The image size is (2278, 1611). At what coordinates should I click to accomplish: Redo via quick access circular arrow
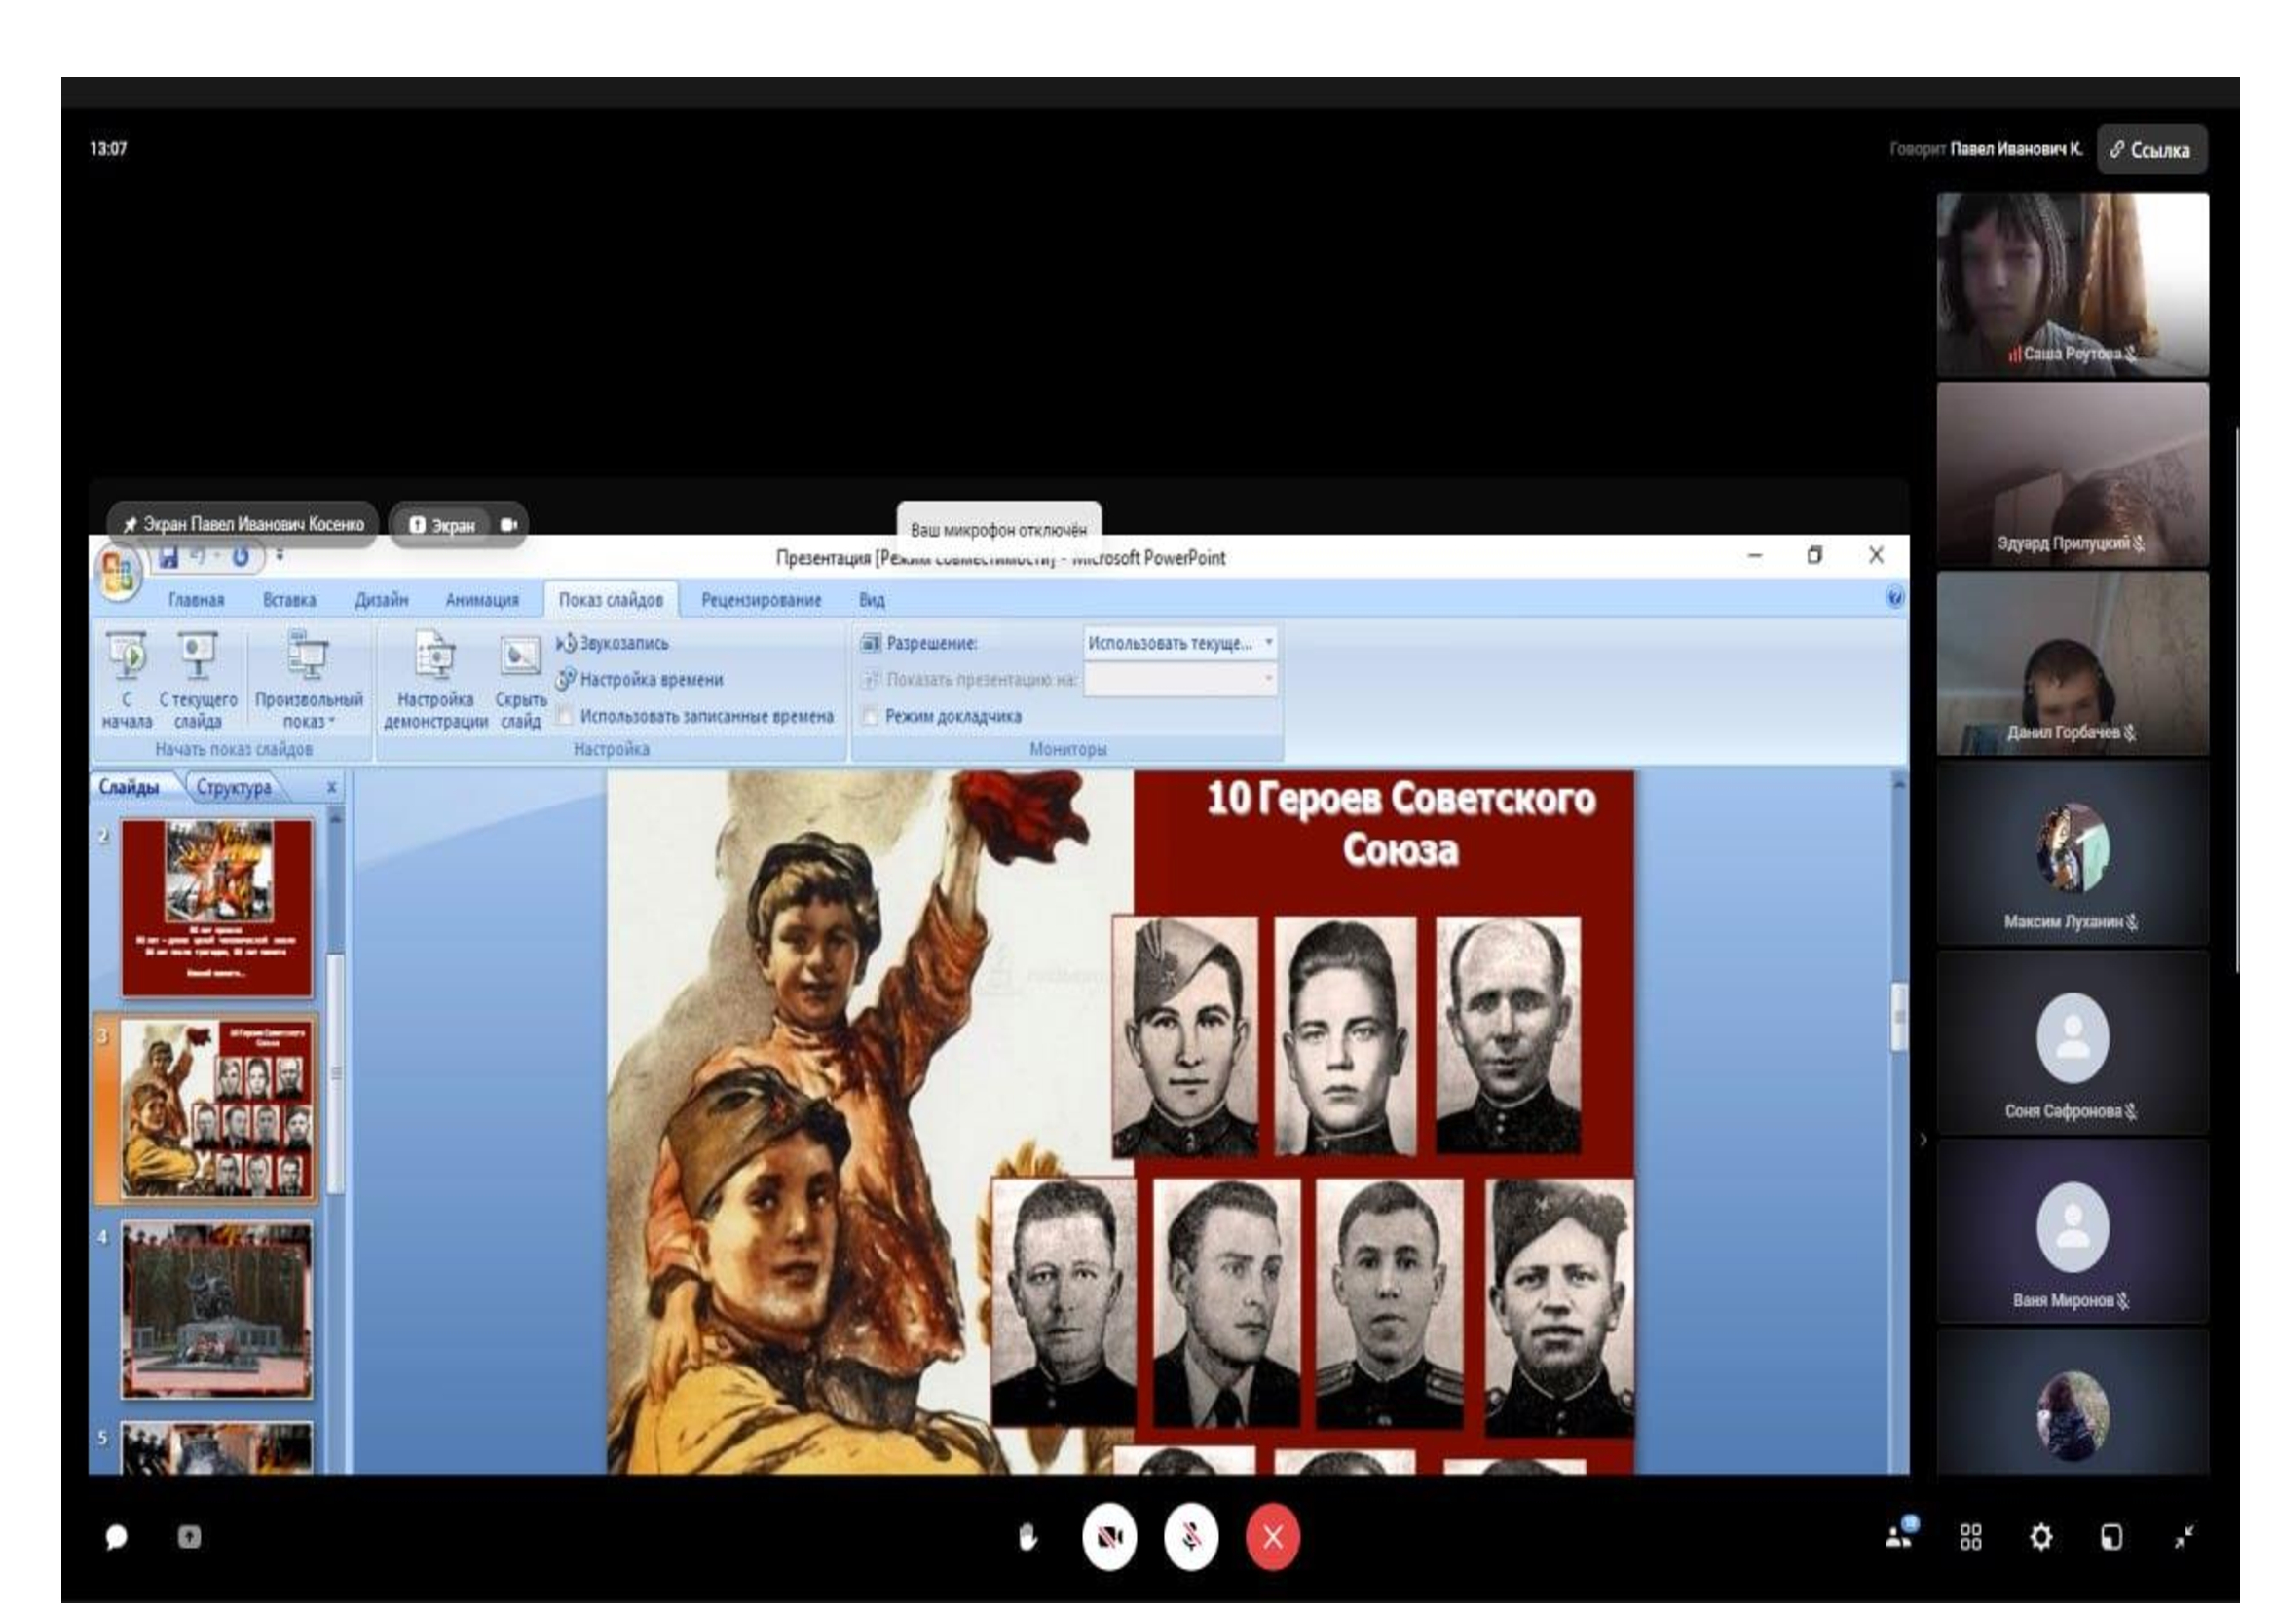point(241,557)
